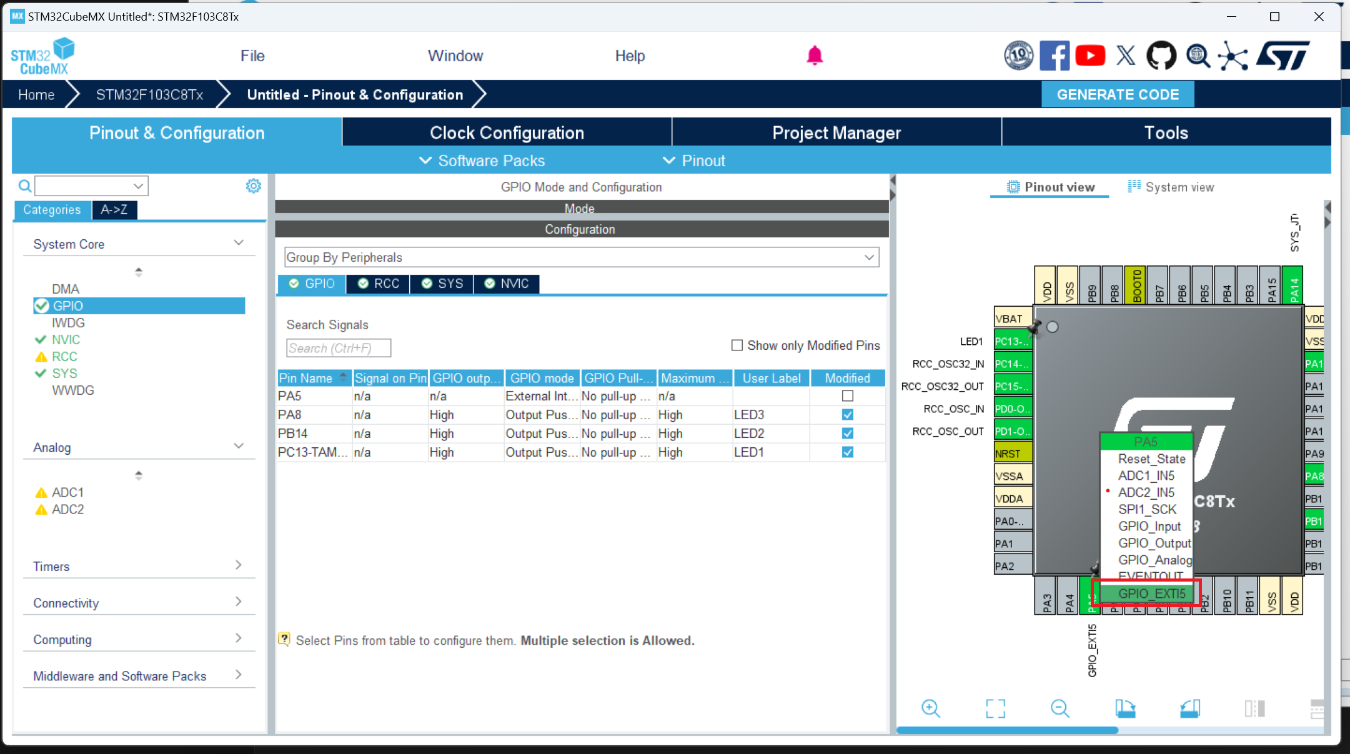
Task: Switch to Clock Configuration tab
Action: tap(507, 132)
